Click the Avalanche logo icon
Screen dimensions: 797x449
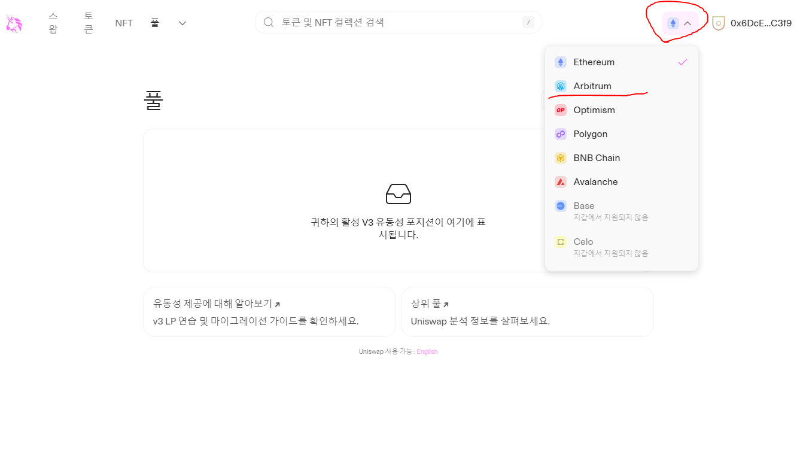561,182
